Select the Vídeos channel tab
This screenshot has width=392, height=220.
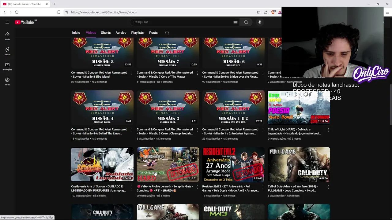(91, 33)
